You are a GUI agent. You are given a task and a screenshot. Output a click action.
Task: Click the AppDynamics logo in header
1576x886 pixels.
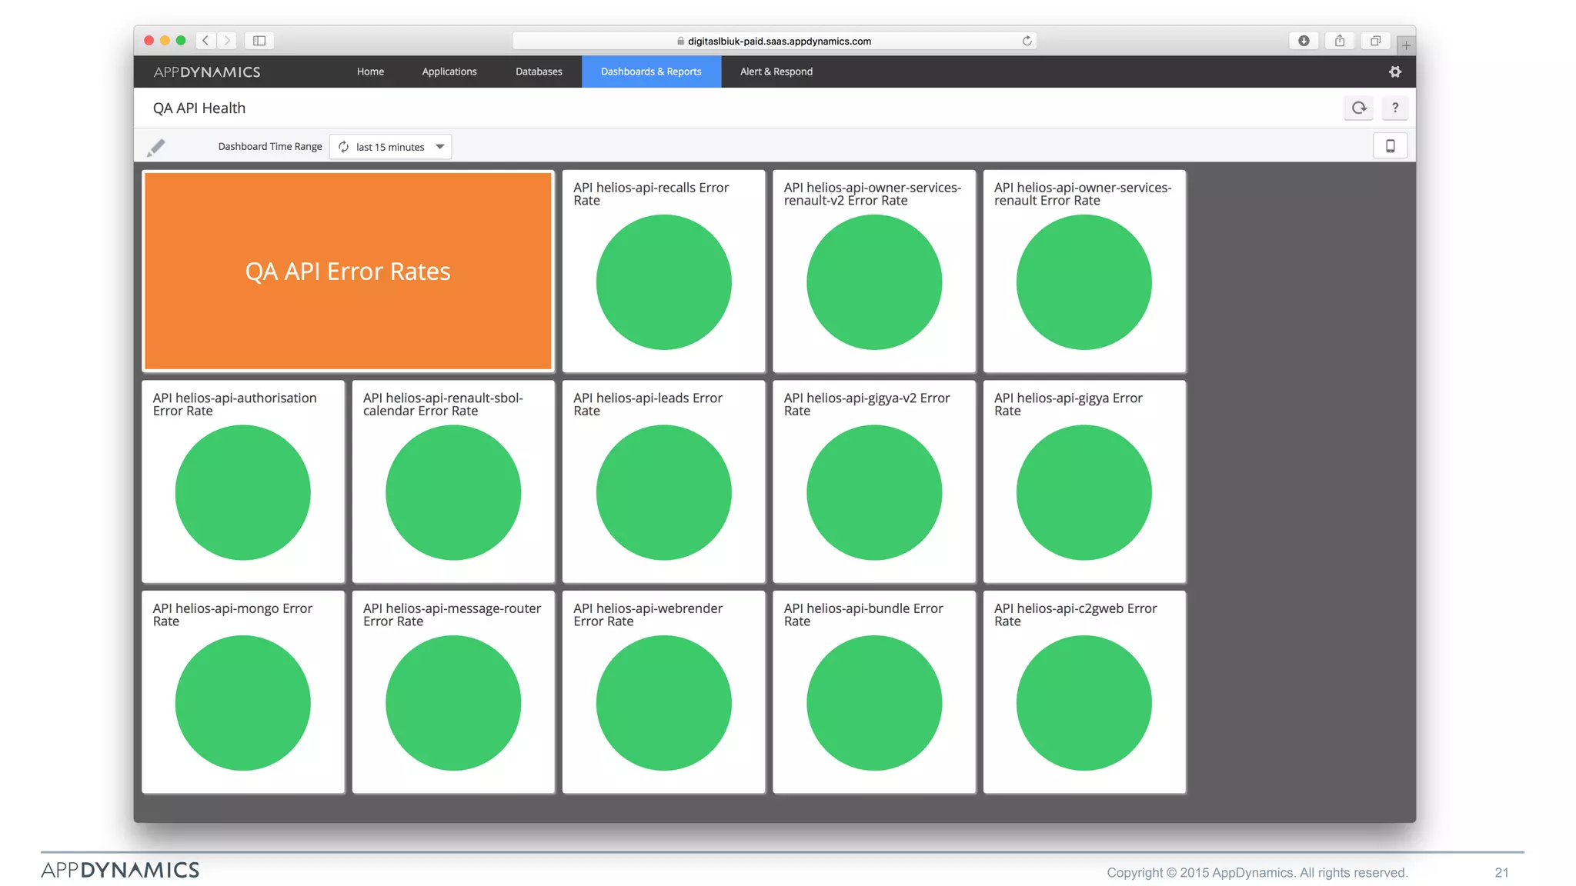click(207, 72)
